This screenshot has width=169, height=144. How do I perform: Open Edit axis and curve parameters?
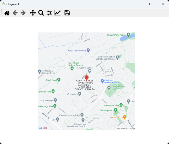(x=57, y=13)
